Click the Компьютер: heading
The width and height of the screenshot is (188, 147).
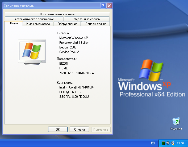[65, 83]
